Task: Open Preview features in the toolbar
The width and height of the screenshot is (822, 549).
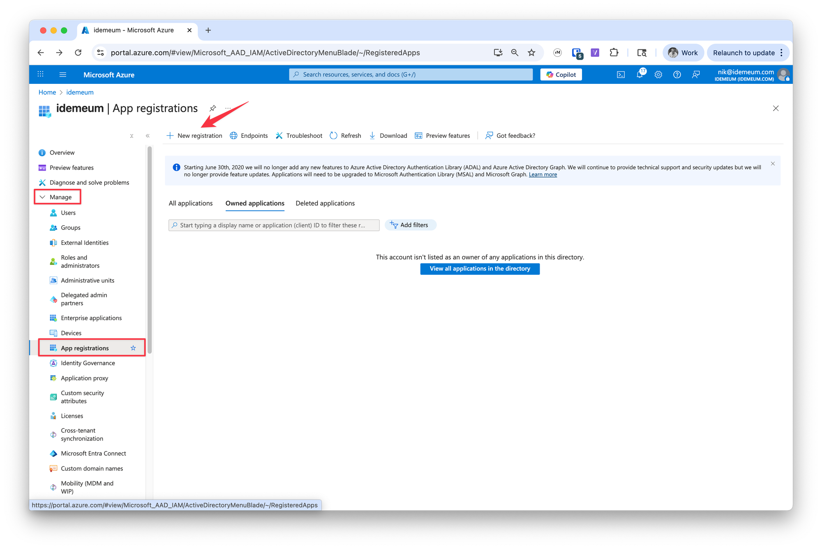Action: pyautogui.click(x=442, y=136)
